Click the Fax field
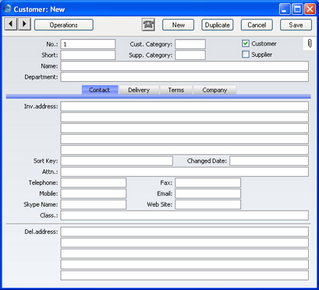This screenshot has height=290, width=319. (x=207, y=182)
